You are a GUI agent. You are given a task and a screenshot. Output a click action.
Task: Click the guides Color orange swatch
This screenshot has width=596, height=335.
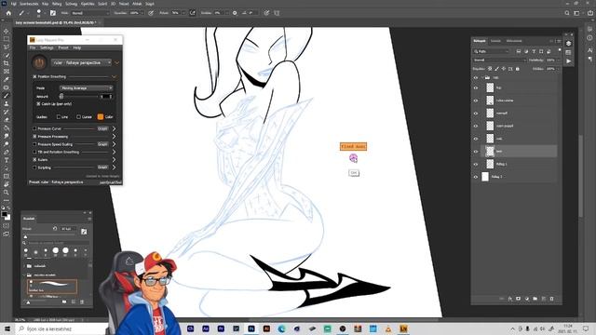click(x=101, y=117)
